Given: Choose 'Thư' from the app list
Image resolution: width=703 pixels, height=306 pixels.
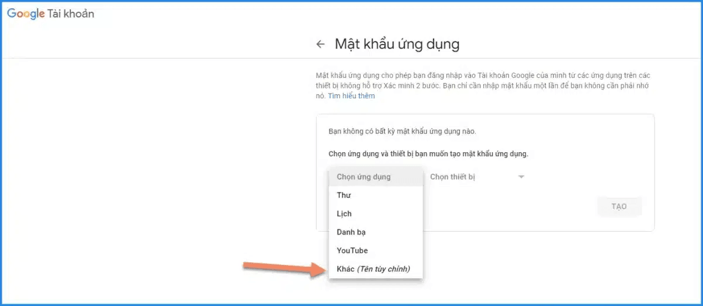Looking at the screenshot, I should [376, 195].
